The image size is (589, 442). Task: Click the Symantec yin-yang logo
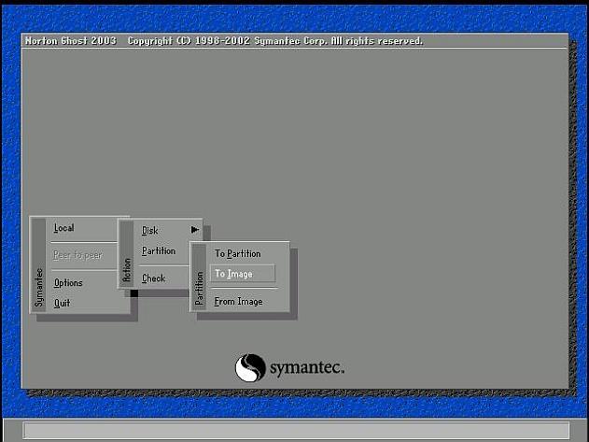250,367
